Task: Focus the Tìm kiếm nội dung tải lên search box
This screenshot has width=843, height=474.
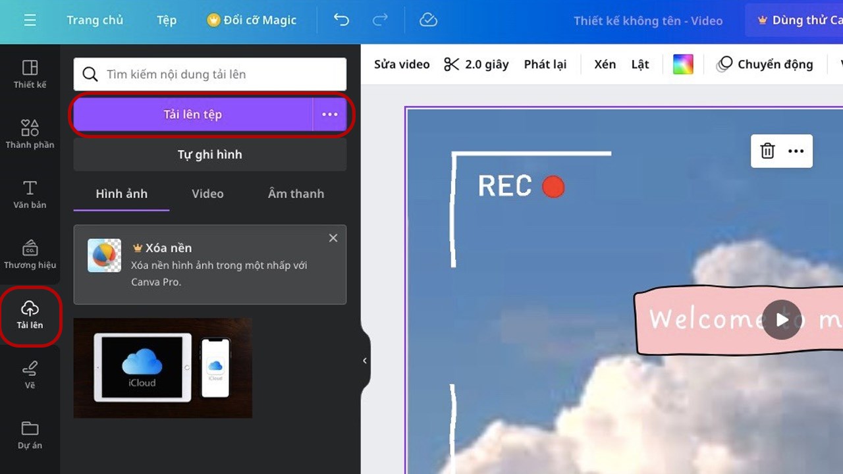Action: tap(210, 74)
